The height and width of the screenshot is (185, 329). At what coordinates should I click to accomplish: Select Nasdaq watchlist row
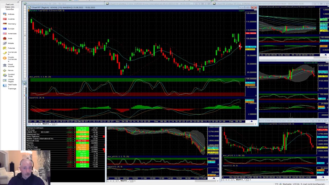pyautogui.click(x=66, y=143)
